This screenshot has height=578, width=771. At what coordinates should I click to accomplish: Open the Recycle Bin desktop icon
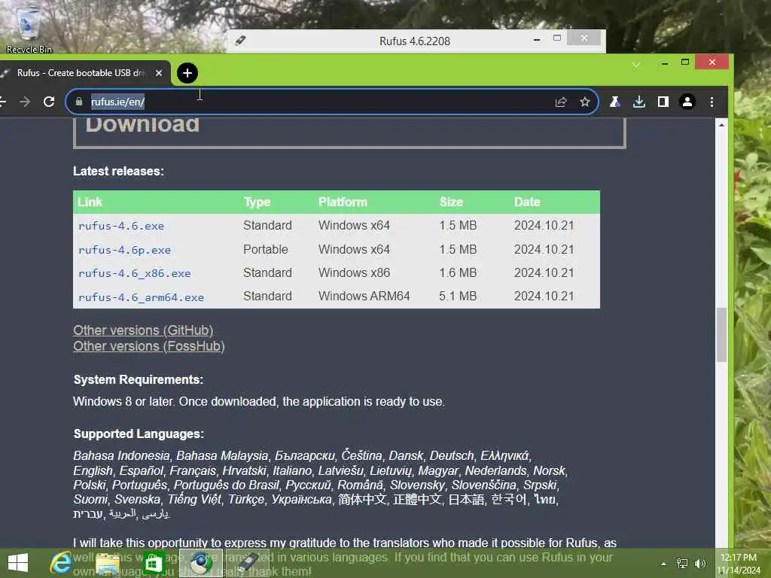(29, 29)
